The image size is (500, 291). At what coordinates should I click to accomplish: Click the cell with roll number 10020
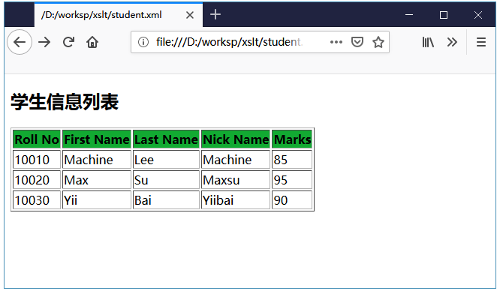(x=37, y=180)
